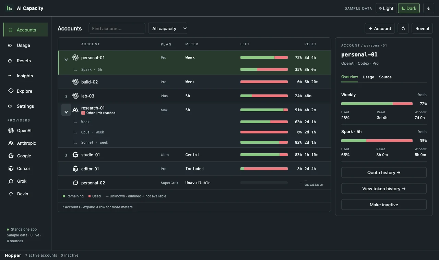Click the Spark 5h 35% bar in details
The width and height of the screenshot is (439, 260).
377,140
